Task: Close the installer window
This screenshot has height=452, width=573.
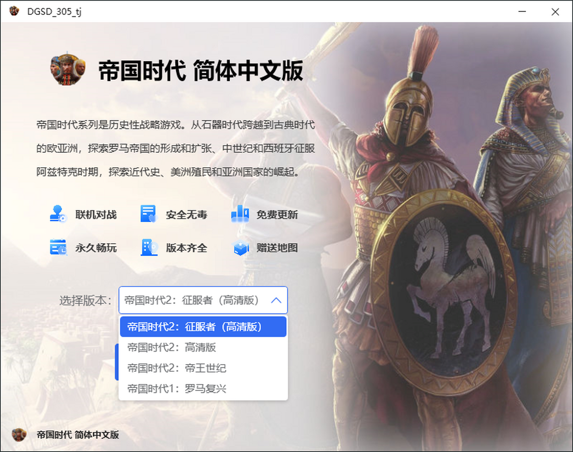Action: [555, 11]
